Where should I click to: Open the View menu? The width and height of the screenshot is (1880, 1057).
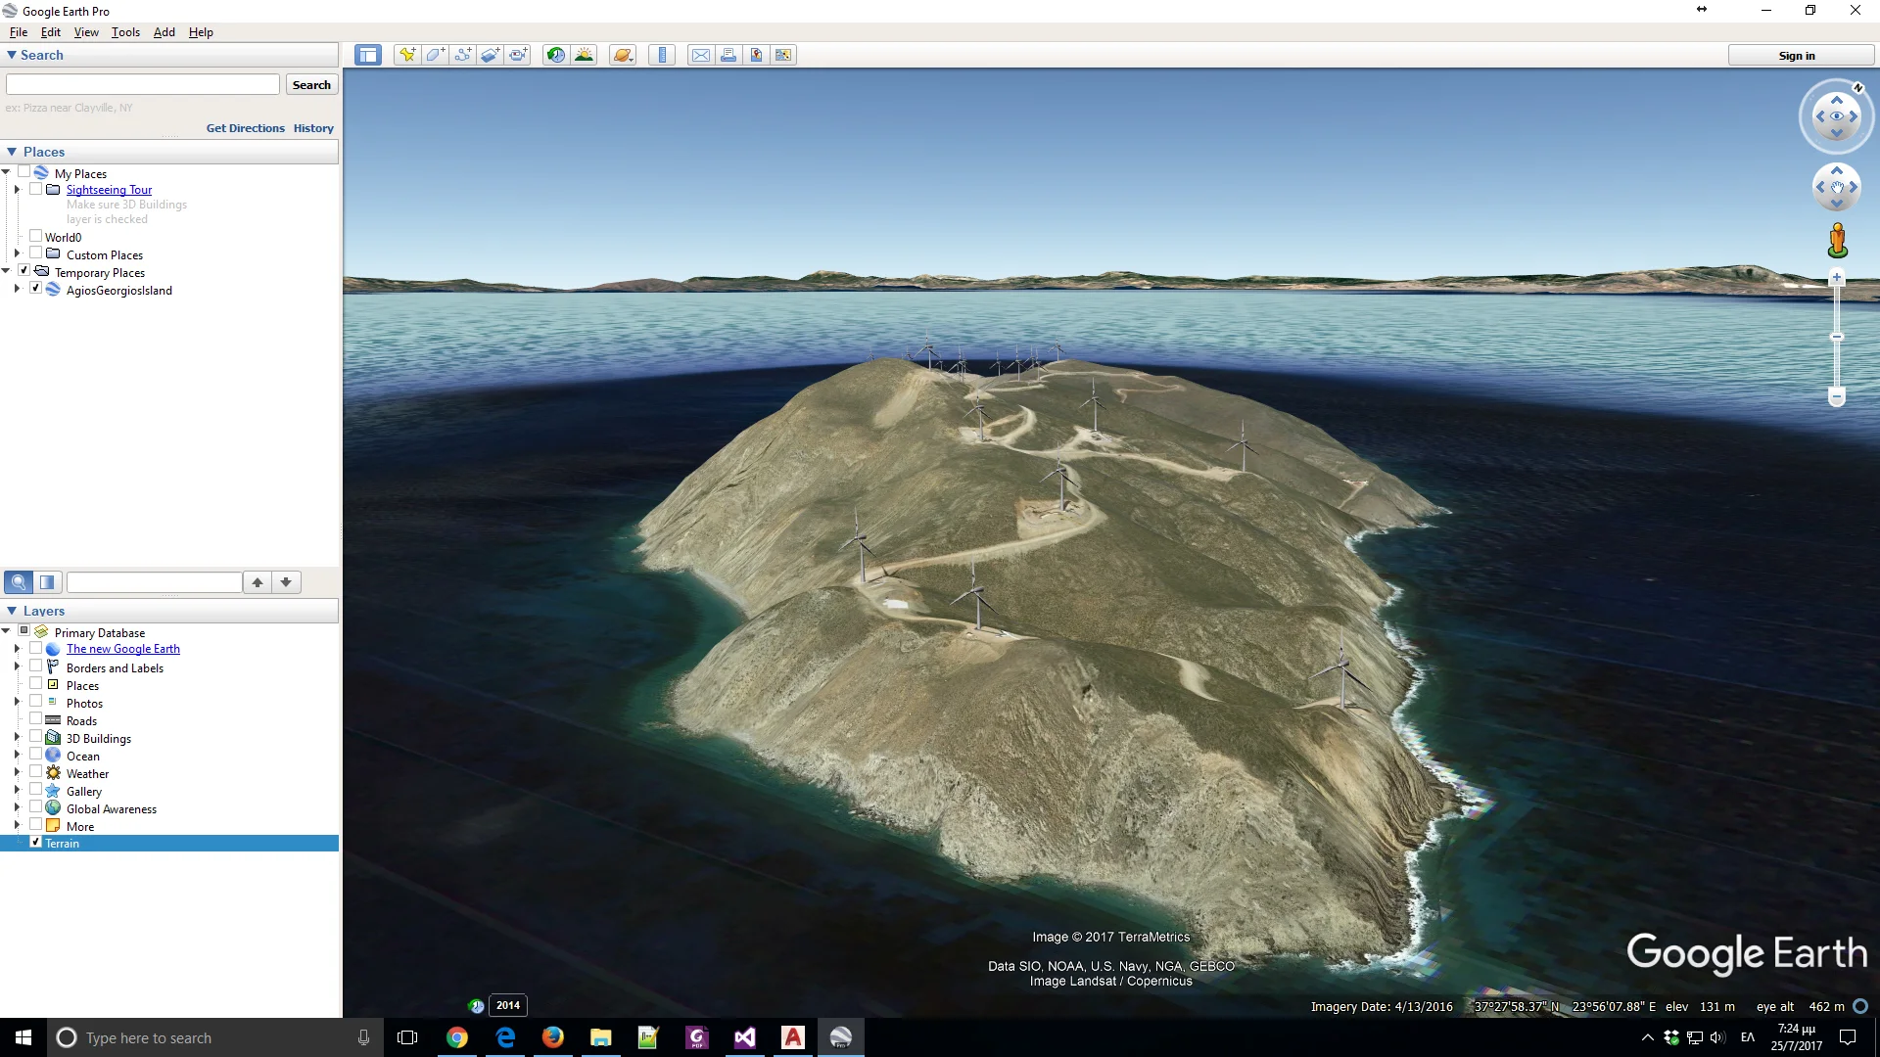[86, 32]
